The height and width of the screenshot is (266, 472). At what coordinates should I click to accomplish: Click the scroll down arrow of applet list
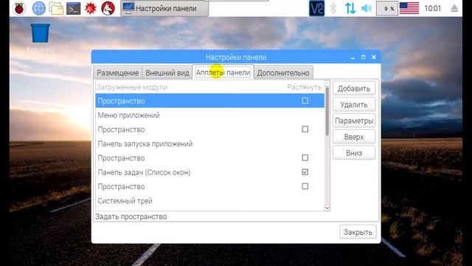[327, 208]
